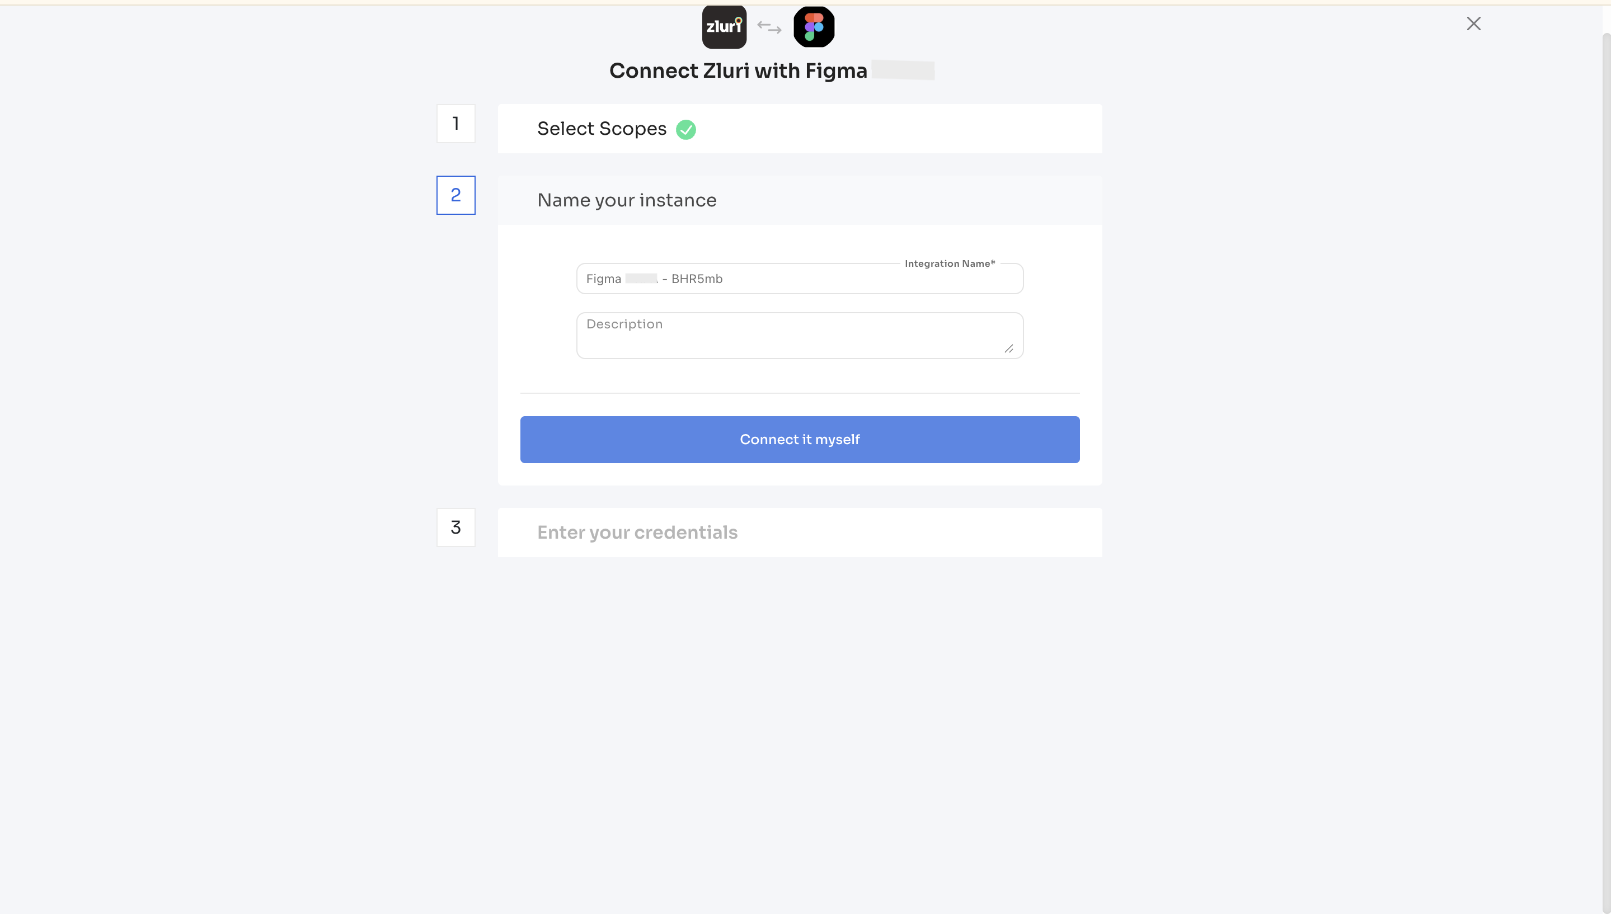Select the Figma BHR5mb instance name text

pos(654,278)
